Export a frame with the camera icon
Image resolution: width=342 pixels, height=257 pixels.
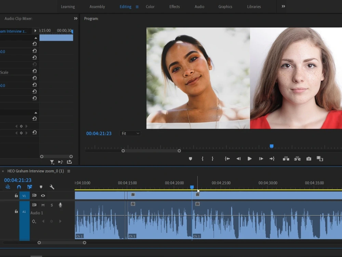click(308, 159)
